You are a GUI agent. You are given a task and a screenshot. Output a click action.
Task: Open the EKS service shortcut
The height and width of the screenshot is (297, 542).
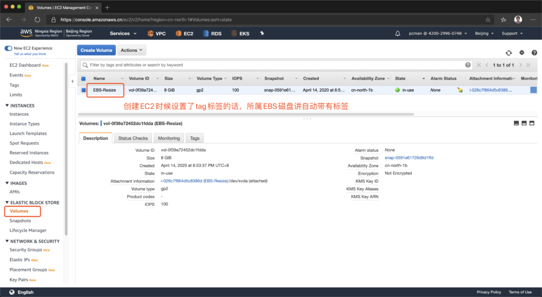(240, 33)
